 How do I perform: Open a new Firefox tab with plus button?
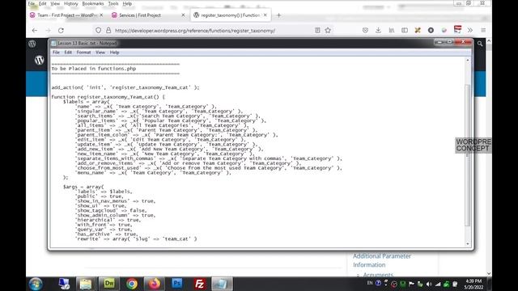(278, 15)
